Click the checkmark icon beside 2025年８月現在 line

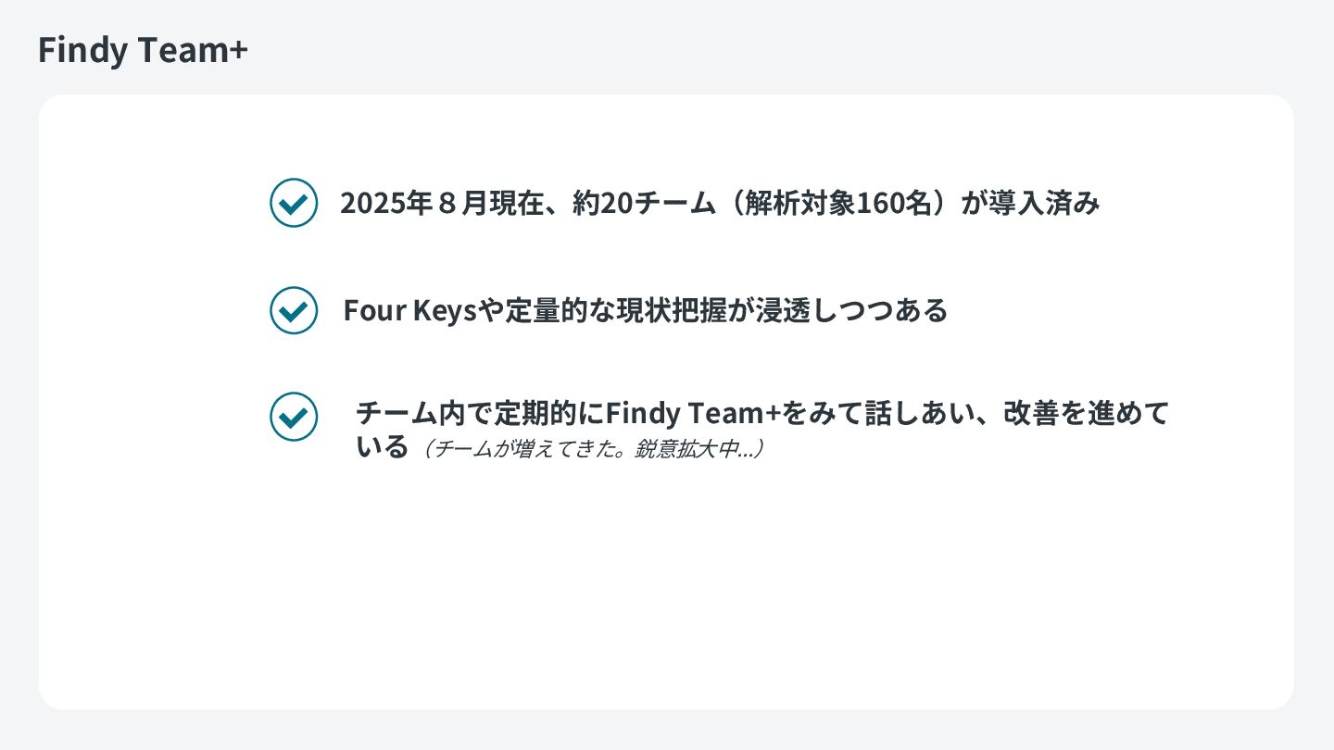tap(294, 202)
